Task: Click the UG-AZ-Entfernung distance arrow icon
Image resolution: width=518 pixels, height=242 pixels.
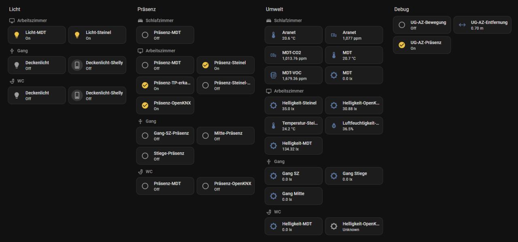Action: [462, 25]
